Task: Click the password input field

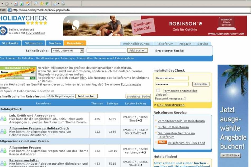Action: (x=172, y=84)
